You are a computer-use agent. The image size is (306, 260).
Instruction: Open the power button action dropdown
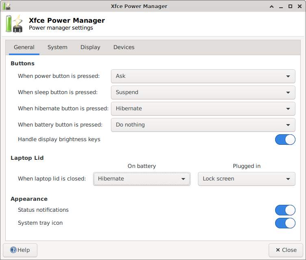click(x=203, y=76)
